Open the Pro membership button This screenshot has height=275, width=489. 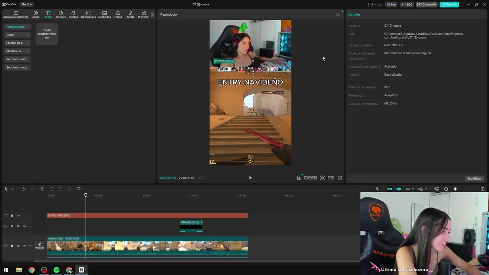pyautogui.click(x=391, y=5)
